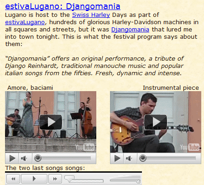Click the audio player seek position handle

click(x=70, y=179)
